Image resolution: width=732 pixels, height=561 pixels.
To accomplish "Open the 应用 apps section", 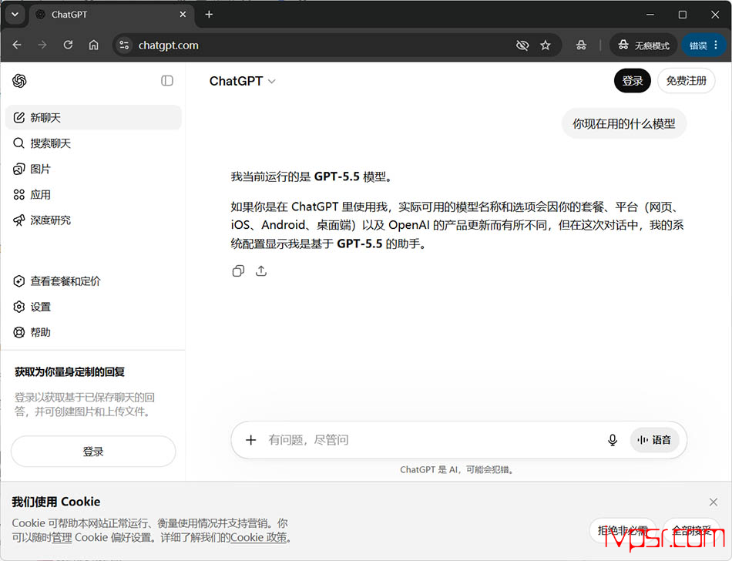I will click(x=93, y=194).
